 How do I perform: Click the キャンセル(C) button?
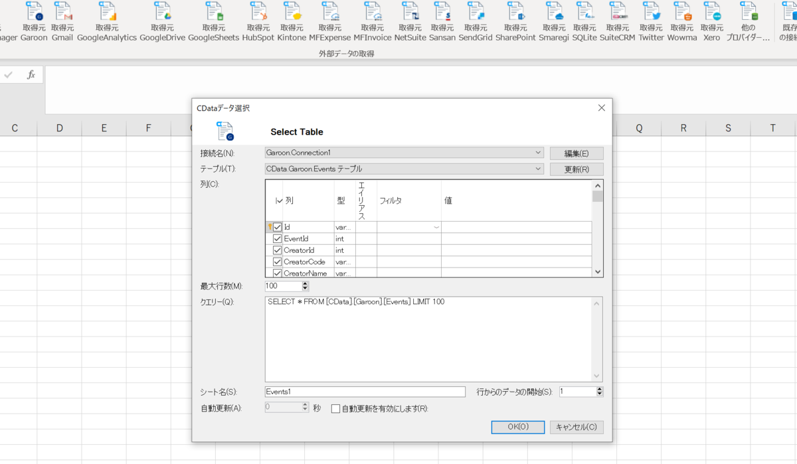[x=576, y=427]
